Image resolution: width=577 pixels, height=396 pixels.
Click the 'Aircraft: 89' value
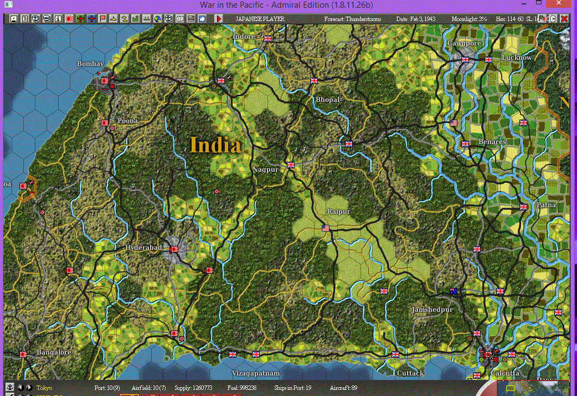click(343, 388)
